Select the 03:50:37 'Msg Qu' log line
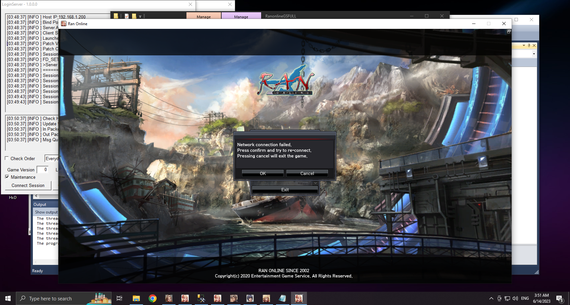The width and height of the screenshot is (570, 305). tap(33, 140)
